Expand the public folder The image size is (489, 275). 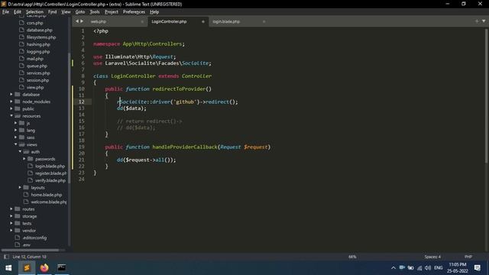(11, 108)
